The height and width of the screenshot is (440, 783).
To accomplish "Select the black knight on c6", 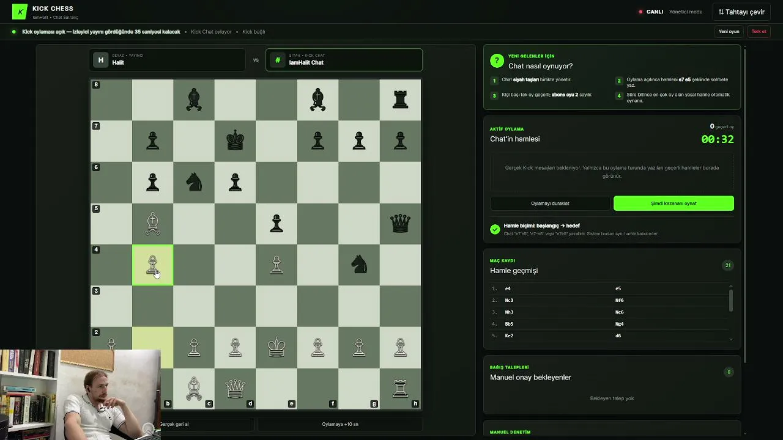I will pos(194,182).
